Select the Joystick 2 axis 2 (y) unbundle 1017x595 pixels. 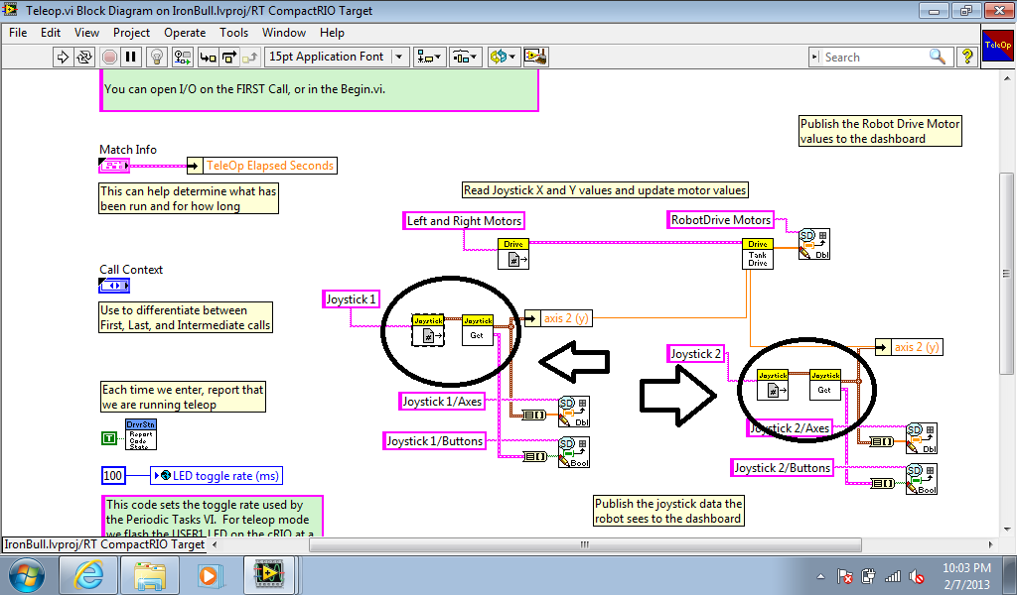[910, 347]
